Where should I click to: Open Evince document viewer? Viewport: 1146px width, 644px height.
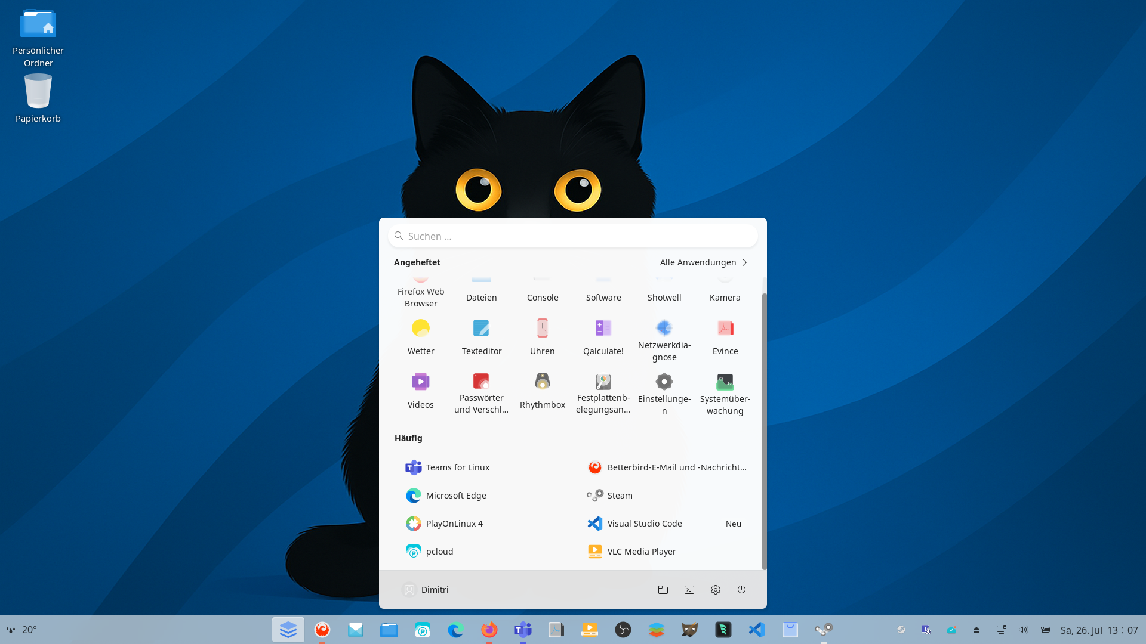(725, 338)
